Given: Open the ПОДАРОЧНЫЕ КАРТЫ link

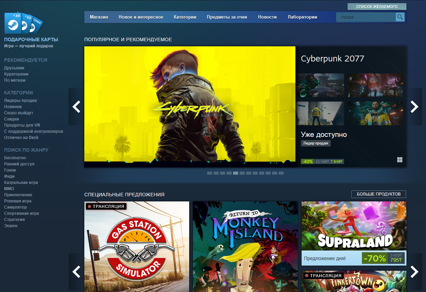Looking at the screenshot, I should click(31, 39).
